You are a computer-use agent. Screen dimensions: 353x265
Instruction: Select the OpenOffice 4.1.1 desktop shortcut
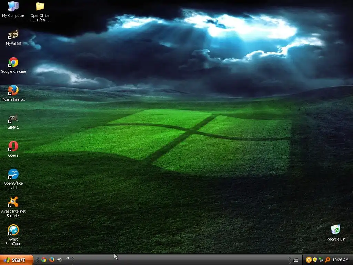coord(13,179)
